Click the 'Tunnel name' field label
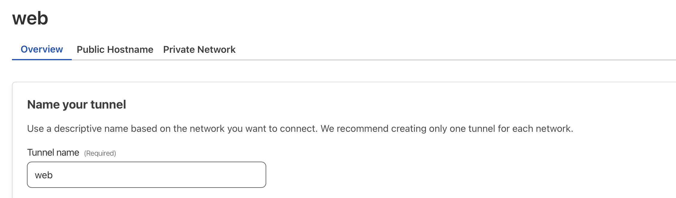Image resolution: width=676 pixels, height=198 pixels. click(x=53, y=153)
